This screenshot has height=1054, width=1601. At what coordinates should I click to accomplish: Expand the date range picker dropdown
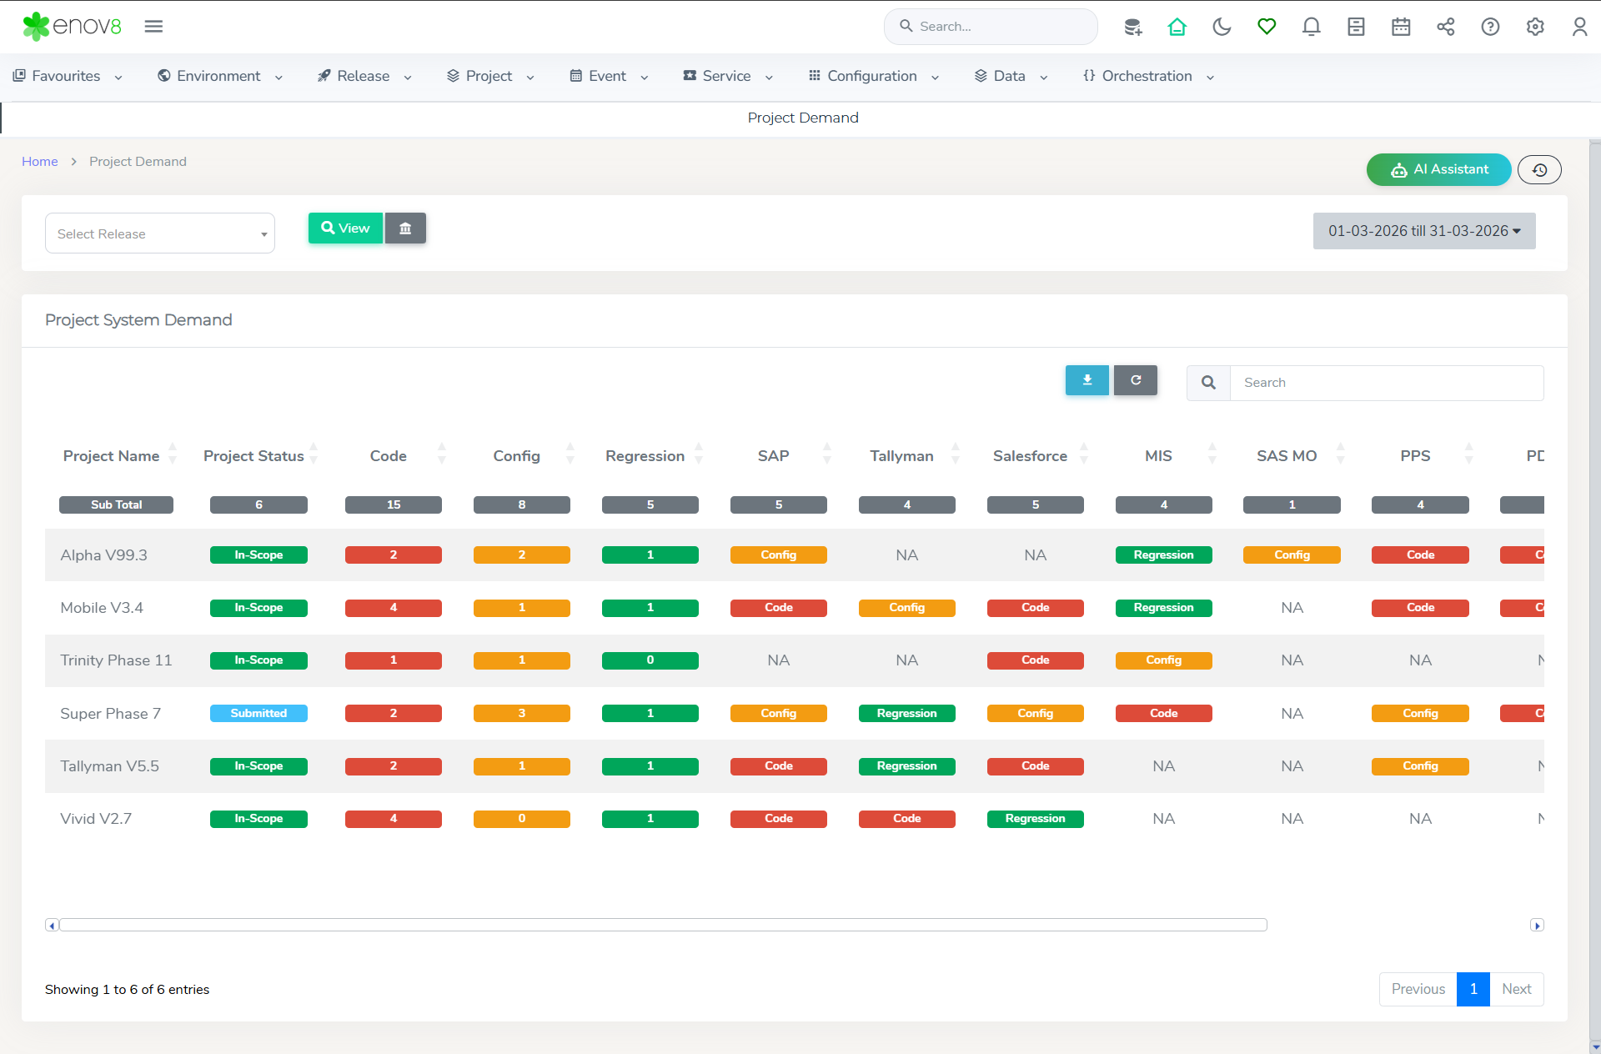pos(1423,231)
